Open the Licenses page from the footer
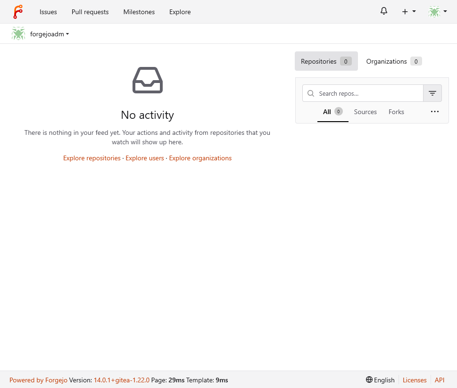Image resolution: width=457 pixels, height=388 pixels. [x=414, y=380]
